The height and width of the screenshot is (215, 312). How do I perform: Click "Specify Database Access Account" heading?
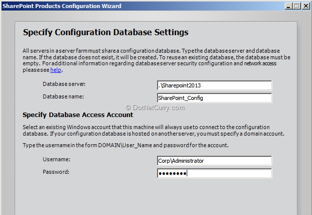click(x=78, y=115)
